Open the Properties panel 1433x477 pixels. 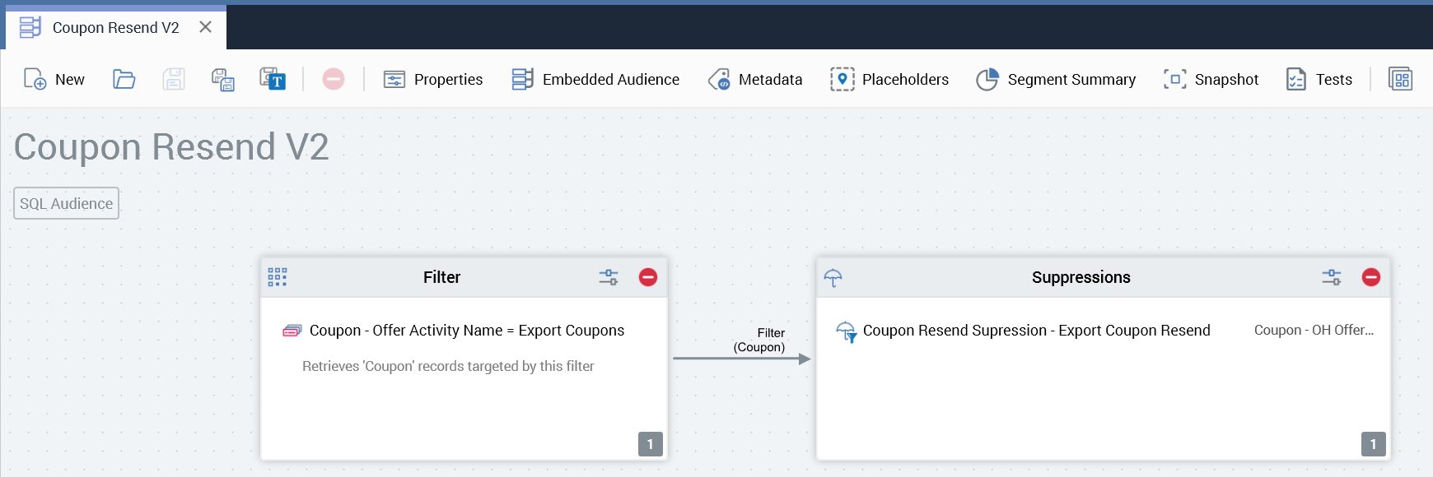433,79
